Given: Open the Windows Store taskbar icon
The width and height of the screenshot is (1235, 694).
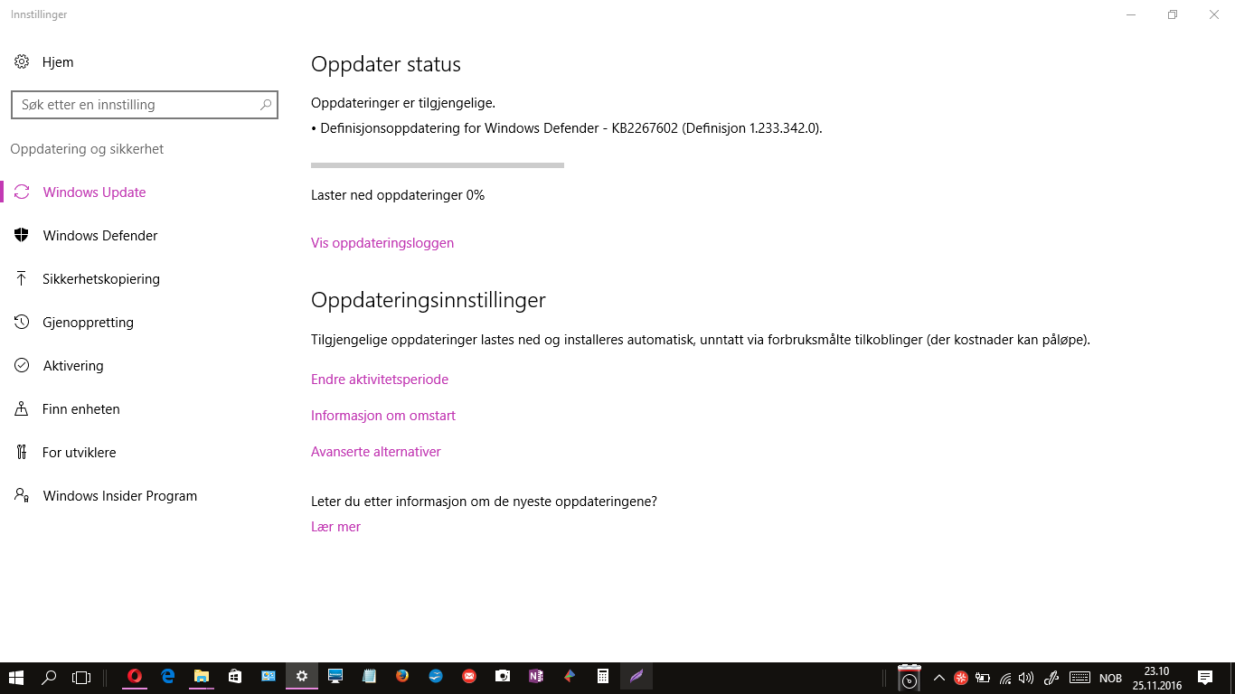Looking at the screenshot, I should [235, 676].
